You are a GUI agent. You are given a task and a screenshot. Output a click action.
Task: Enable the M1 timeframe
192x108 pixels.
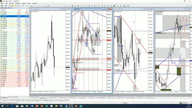point(23,6)
